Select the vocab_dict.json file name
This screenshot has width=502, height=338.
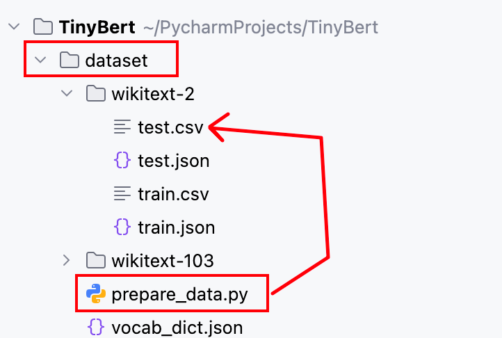(x=177, y=328)
